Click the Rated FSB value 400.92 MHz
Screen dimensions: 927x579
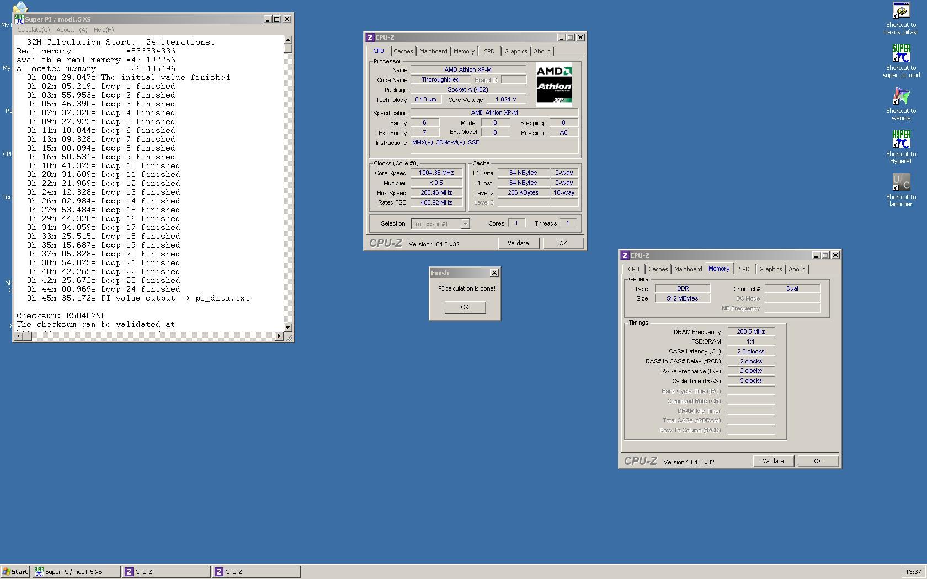tap(436, 202)
